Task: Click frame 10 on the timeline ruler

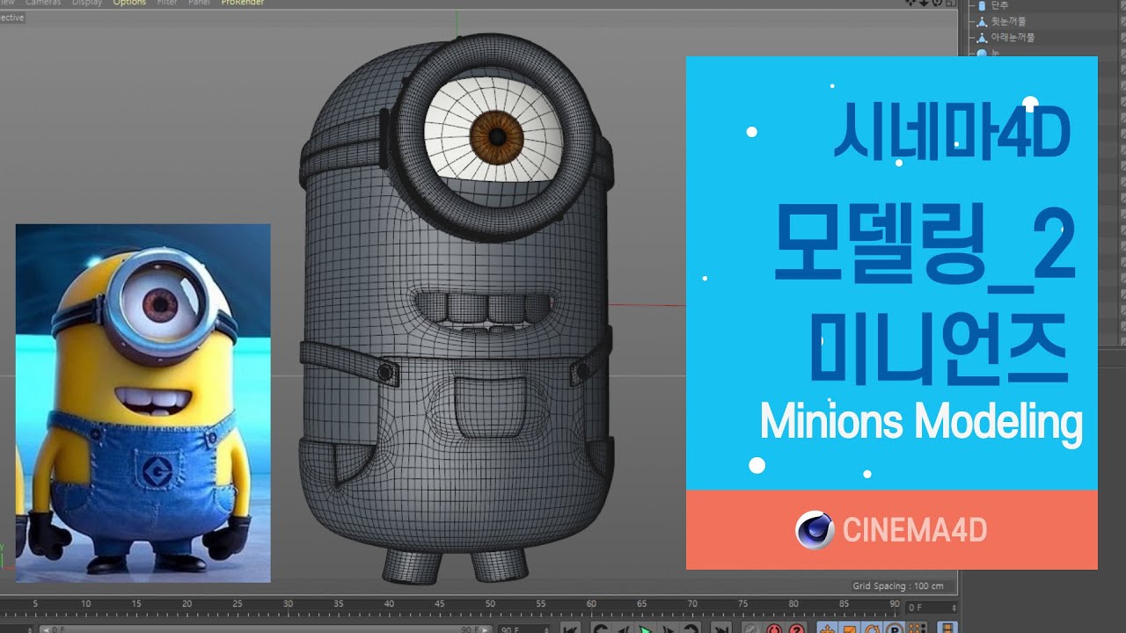Action: click(x=85, y=605)
